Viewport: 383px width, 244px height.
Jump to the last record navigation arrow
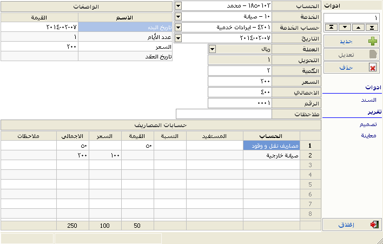tap(372, 27)
